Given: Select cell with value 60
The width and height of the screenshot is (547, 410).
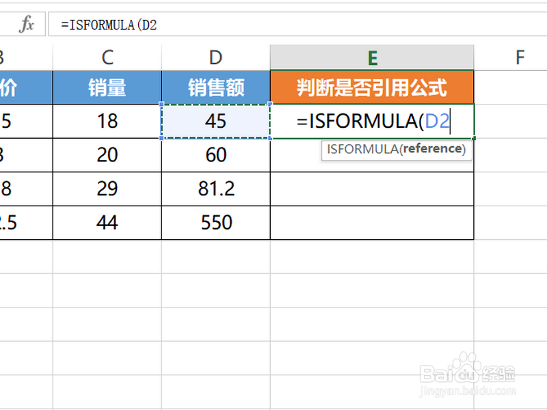Looking at the screenshot, I should tap(216, 155).
